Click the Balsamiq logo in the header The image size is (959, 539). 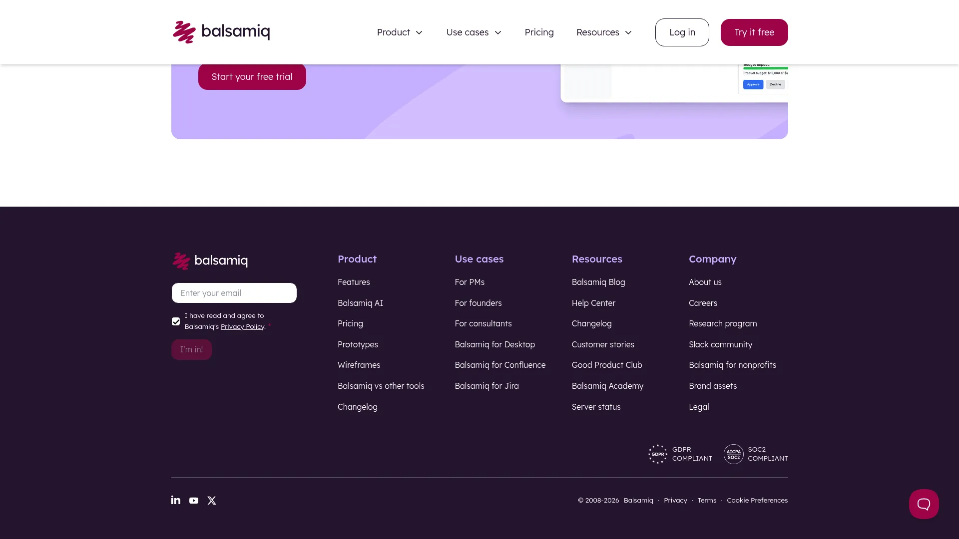[221, 32]
